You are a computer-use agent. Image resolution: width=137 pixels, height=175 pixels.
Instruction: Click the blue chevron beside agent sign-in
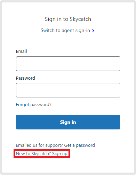(93, 31)
